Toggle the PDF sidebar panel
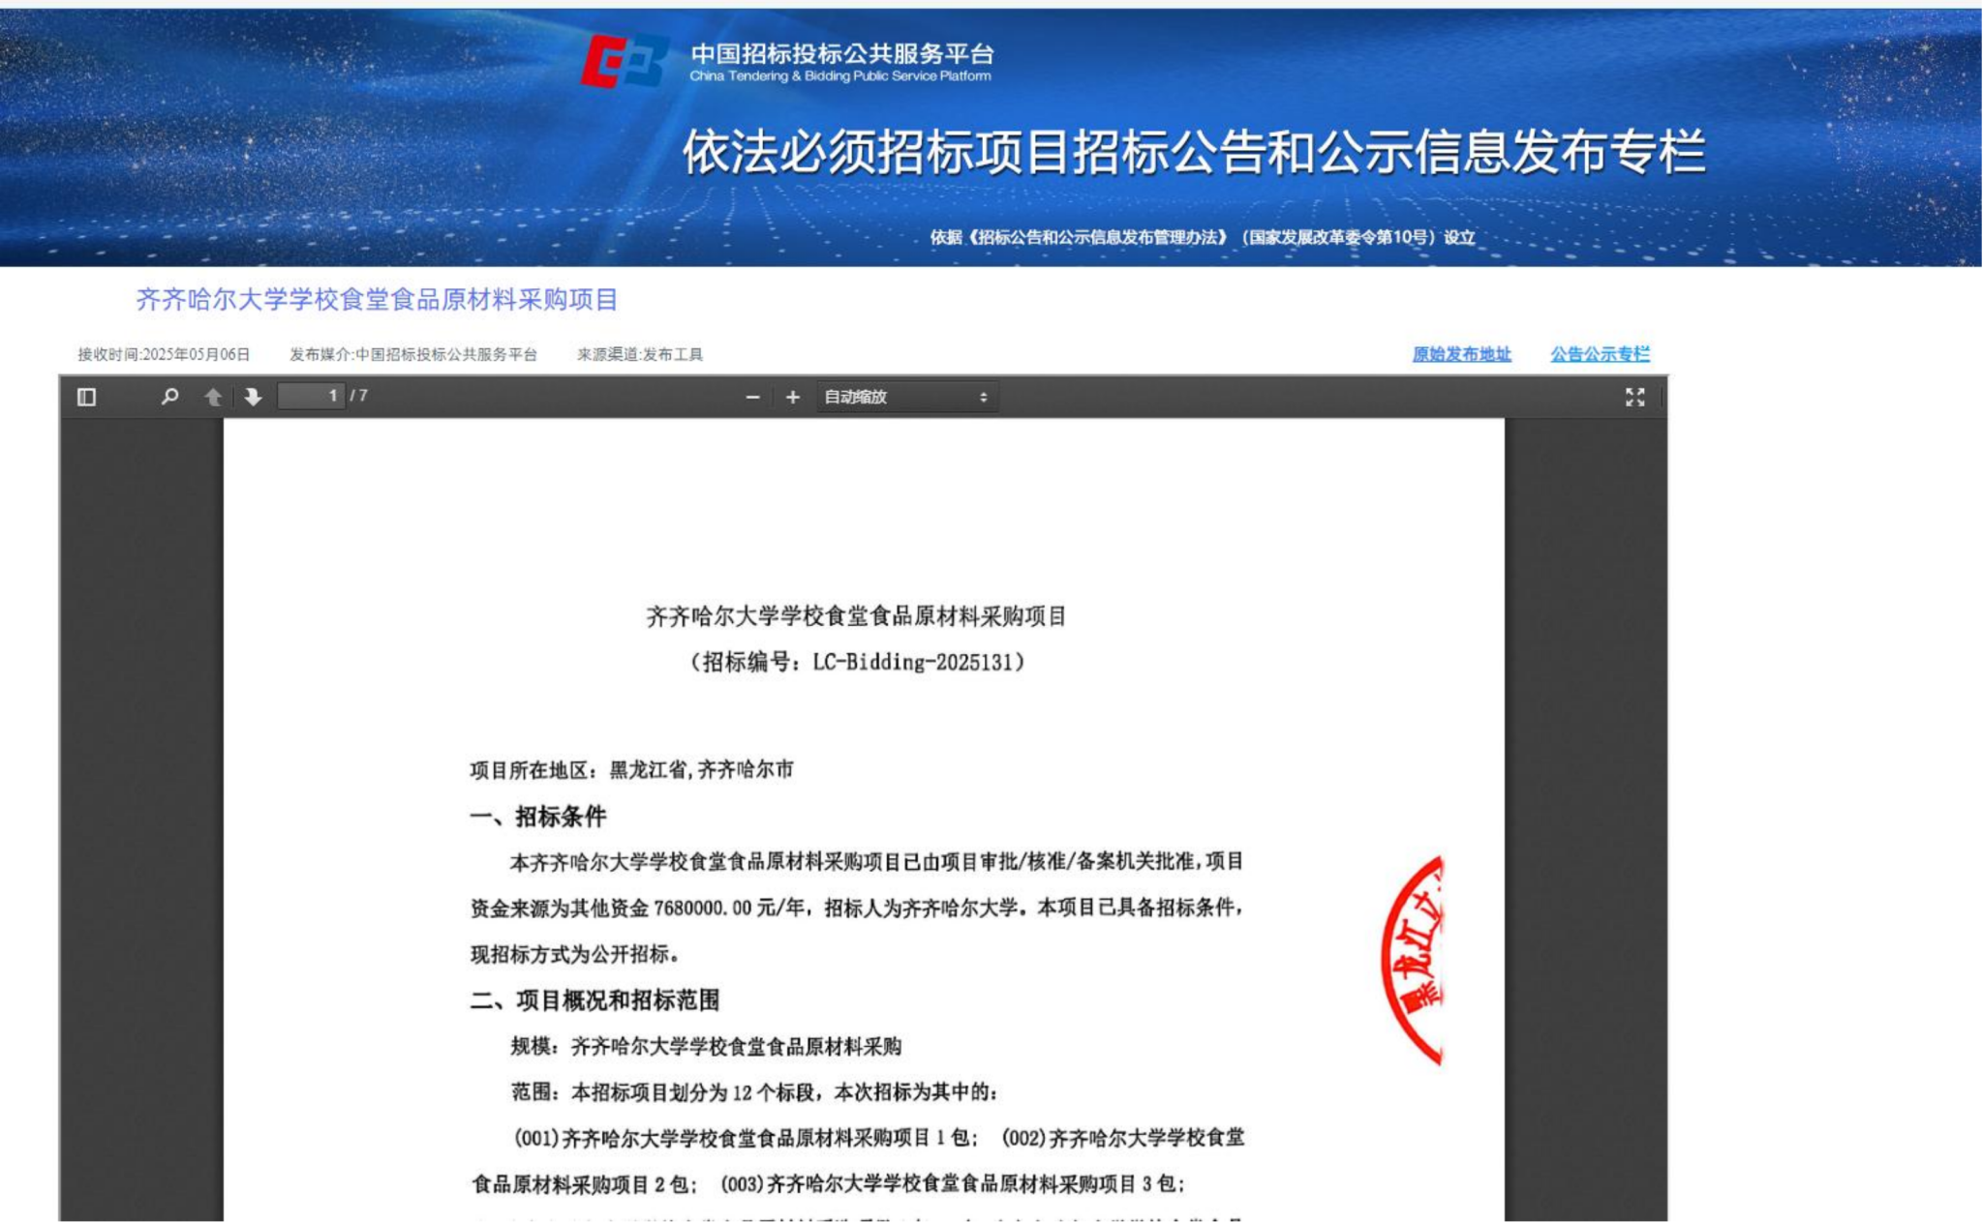 coord(86,397)
